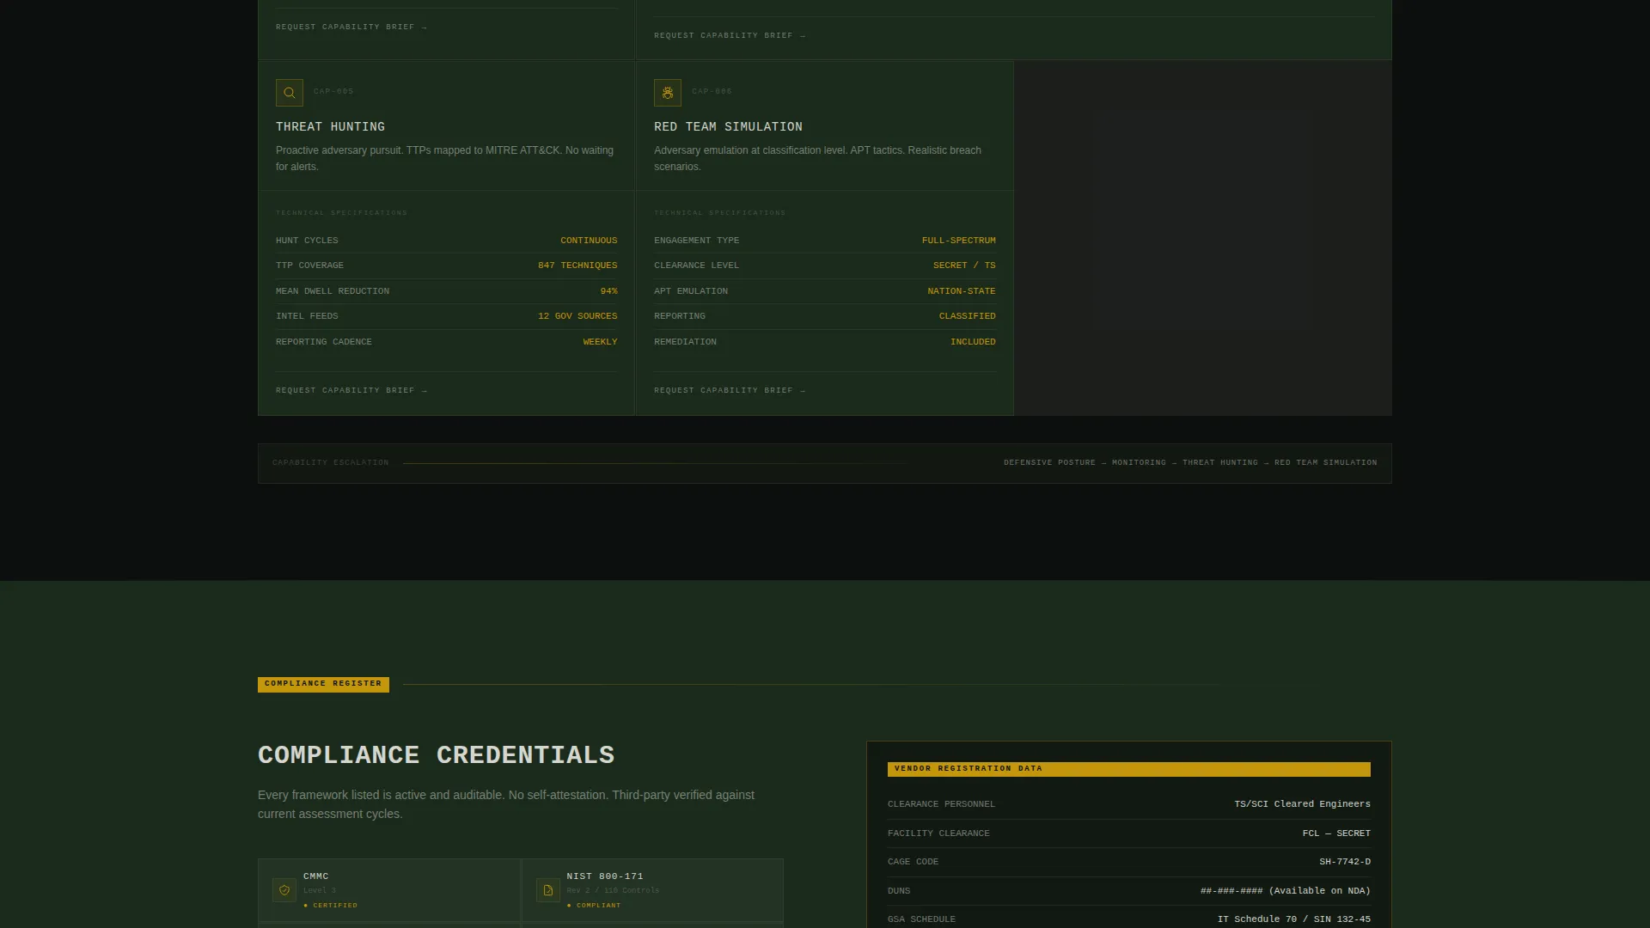Click the escalation path text ending in RED TEAM SIMULATION

click(1190, 463)
